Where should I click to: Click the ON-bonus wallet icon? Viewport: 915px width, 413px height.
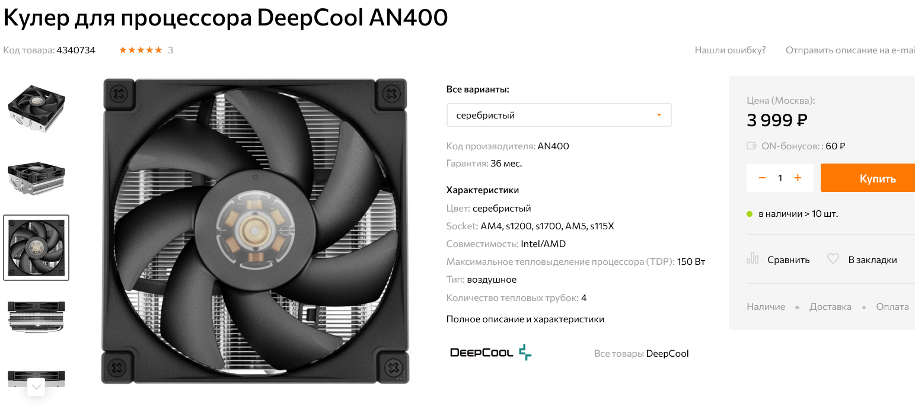(751, 146)
